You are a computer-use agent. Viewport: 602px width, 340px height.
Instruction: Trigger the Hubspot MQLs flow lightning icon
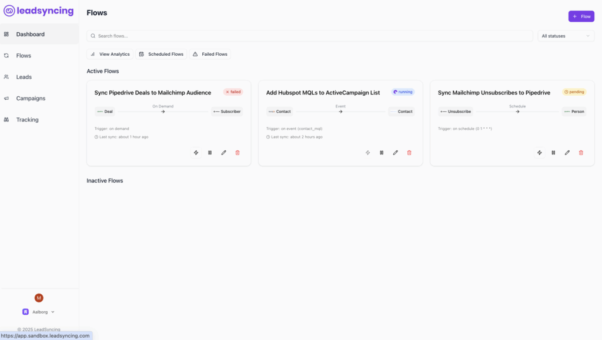[x=368, y=153]
